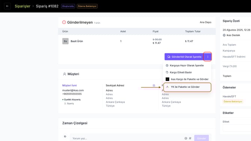Click the musteri@ikas.com email
Screen dimensions: 251x141
73,90
